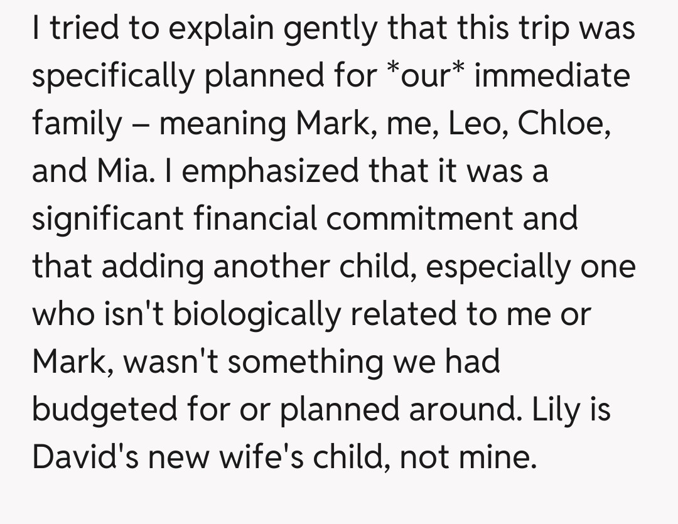Click the word "significant"

point(109,219)
